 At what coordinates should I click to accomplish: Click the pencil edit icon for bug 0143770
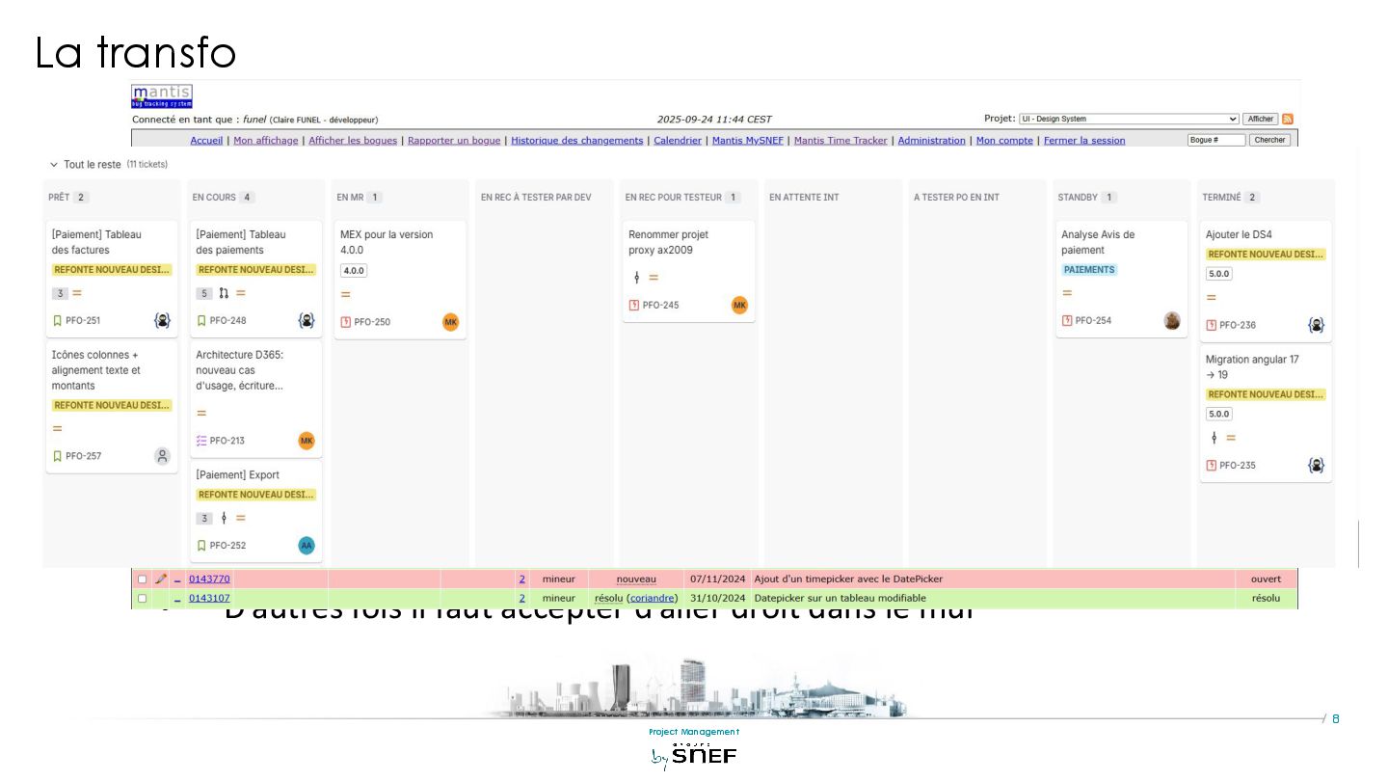pyautogui.click(x=161, y=579)
